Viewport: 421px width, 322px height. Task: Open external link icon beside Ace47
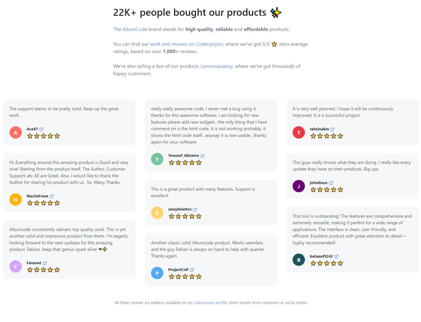pyautogui.click(x=41, y=129)
